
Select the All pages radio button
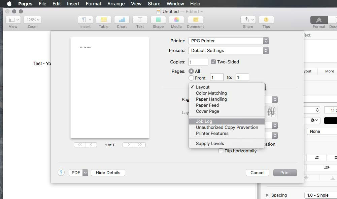(x=191, y=71)
